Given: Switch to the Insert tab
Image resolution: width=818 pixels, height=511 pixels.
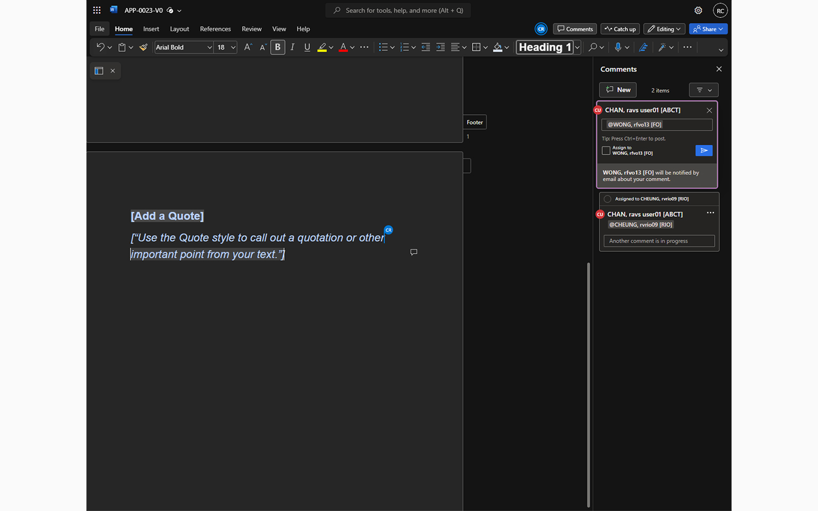Looking at the screenshot, I should point(151,29).
